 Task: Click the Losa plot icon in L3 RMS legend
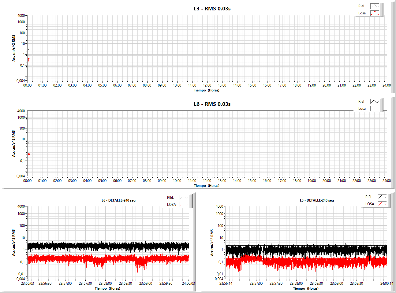click(x=375, y=13)
